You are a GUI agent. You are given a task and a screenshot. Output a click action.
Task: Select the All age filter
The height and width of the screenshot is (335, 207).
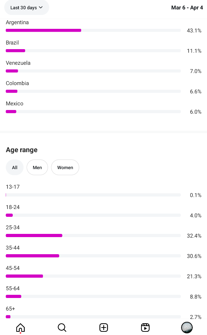[15, 167]
